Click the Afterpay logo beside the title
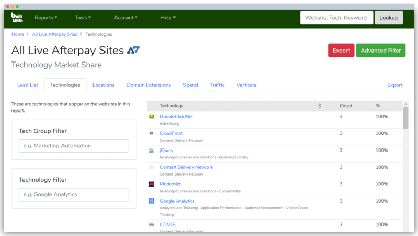 tap(133, 50)
